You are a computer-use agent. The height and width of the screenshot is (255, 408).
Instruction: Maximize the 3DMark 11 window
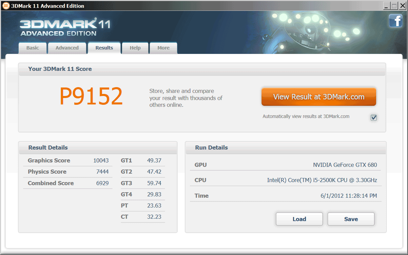(x=394, y=6)
